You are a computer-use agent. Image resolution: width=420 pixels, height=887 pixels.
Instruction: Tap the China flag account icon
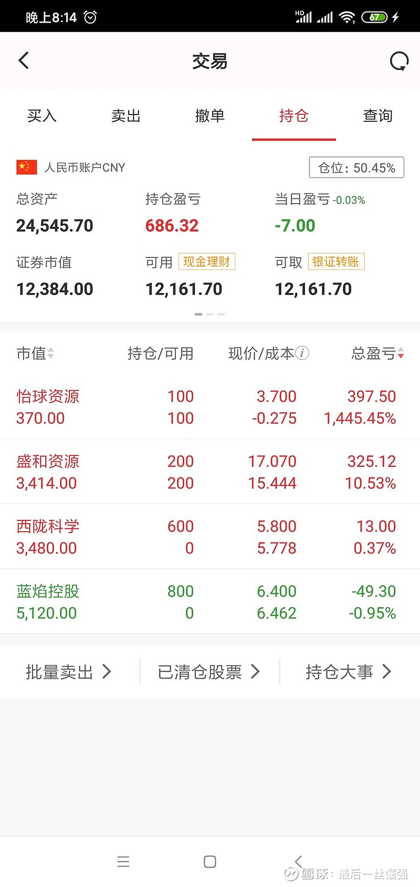27,168
